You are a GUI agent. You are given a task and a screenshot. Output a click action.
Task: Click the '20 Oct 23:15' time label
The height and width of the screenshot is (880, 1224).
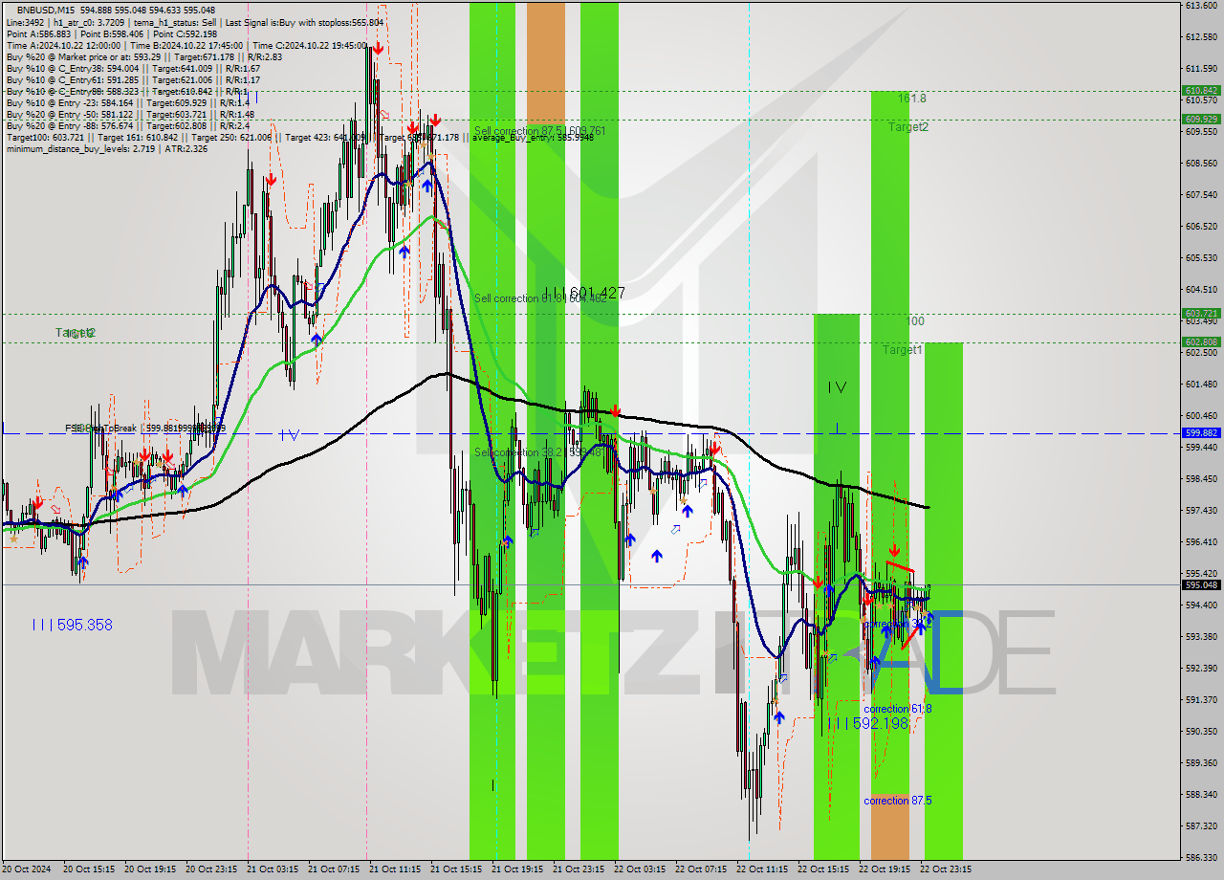(210, 869)
